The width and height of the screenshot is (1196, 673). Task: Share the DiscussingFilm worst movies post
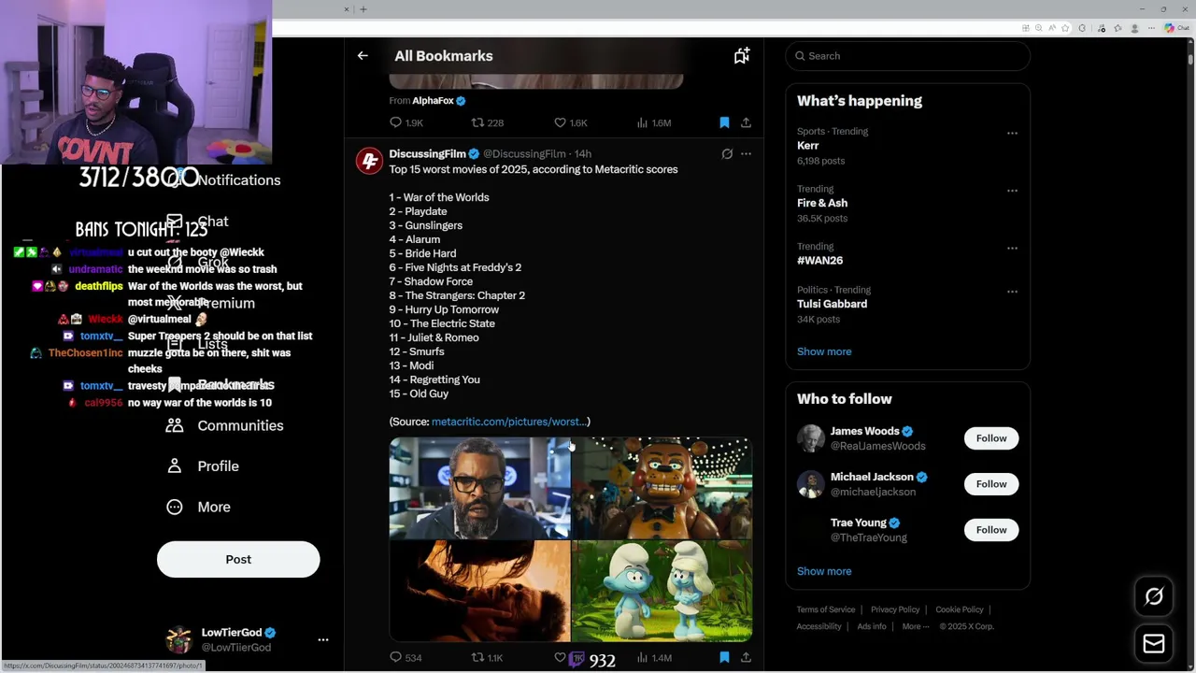[746, 658]
